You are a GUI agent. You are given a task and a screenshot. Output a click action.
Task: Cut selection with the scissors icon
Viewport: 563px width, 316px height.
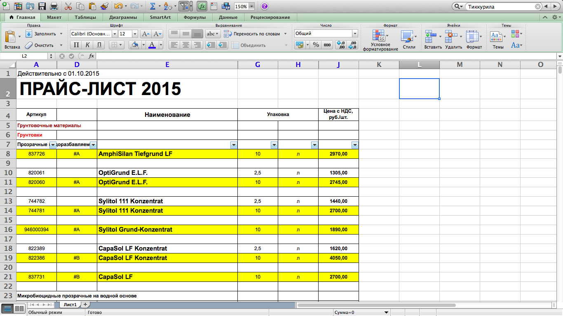coord(68,6)
